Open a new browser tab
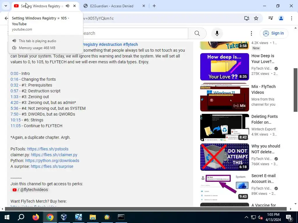This screenshot has width=298, height=223. (154, 6)
